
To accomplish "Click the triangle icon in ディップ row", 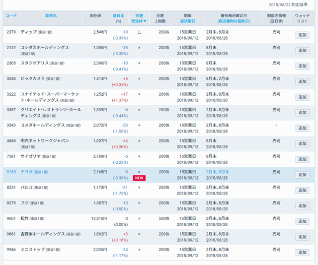I will pyautogui.click(x=139, y=32).
